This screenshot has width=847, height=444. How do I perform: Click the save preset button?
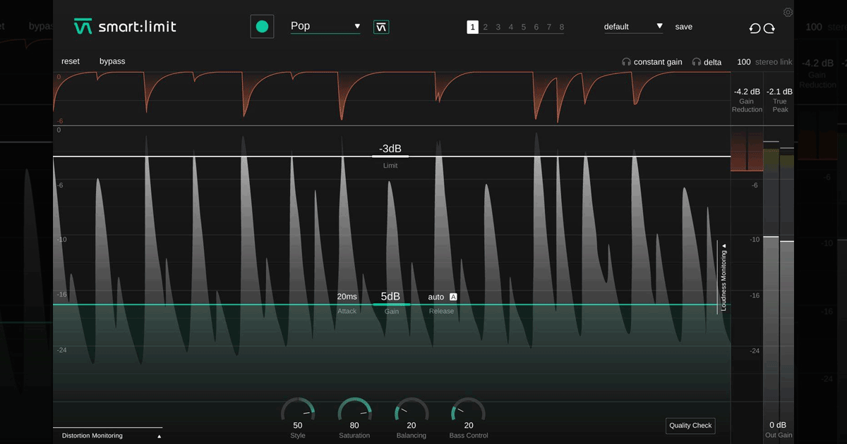683,27
